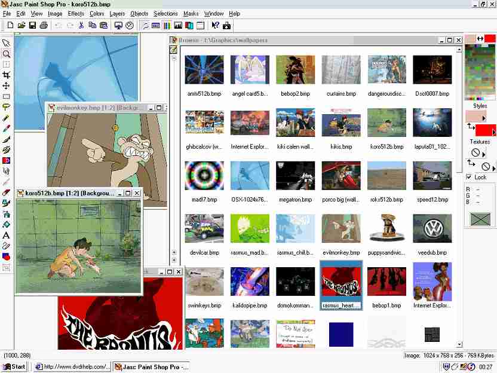The height and width of the screenshot is (373, 497).
Task: Select the Clone Brush tool
Action: pyautogui.click(x=6, y=149)
